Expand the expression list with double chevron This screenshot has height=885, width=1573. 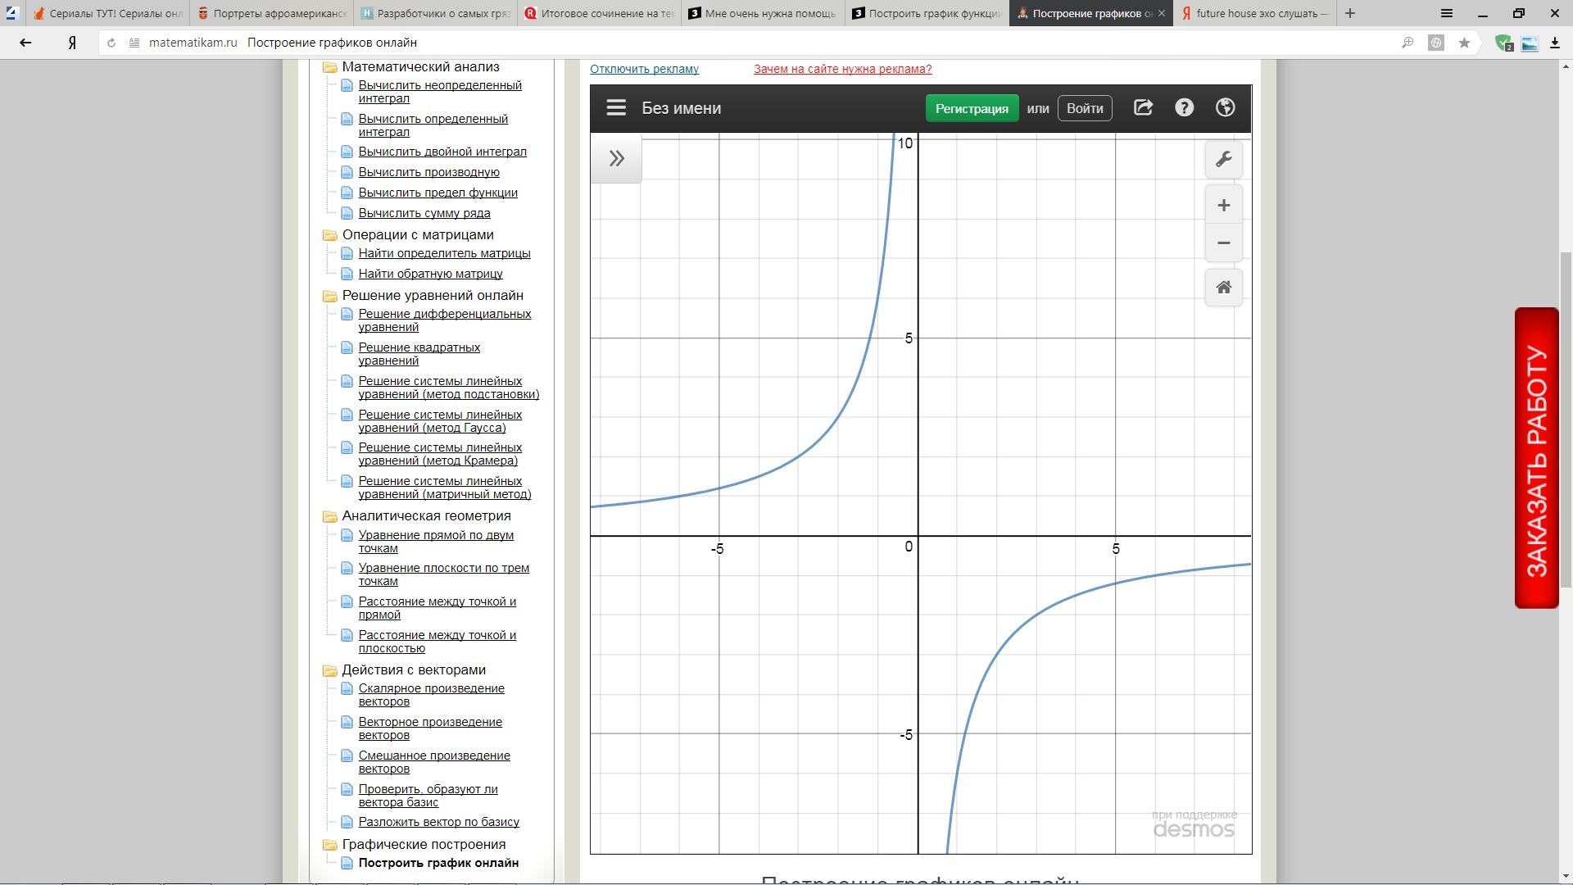point(617,158)
